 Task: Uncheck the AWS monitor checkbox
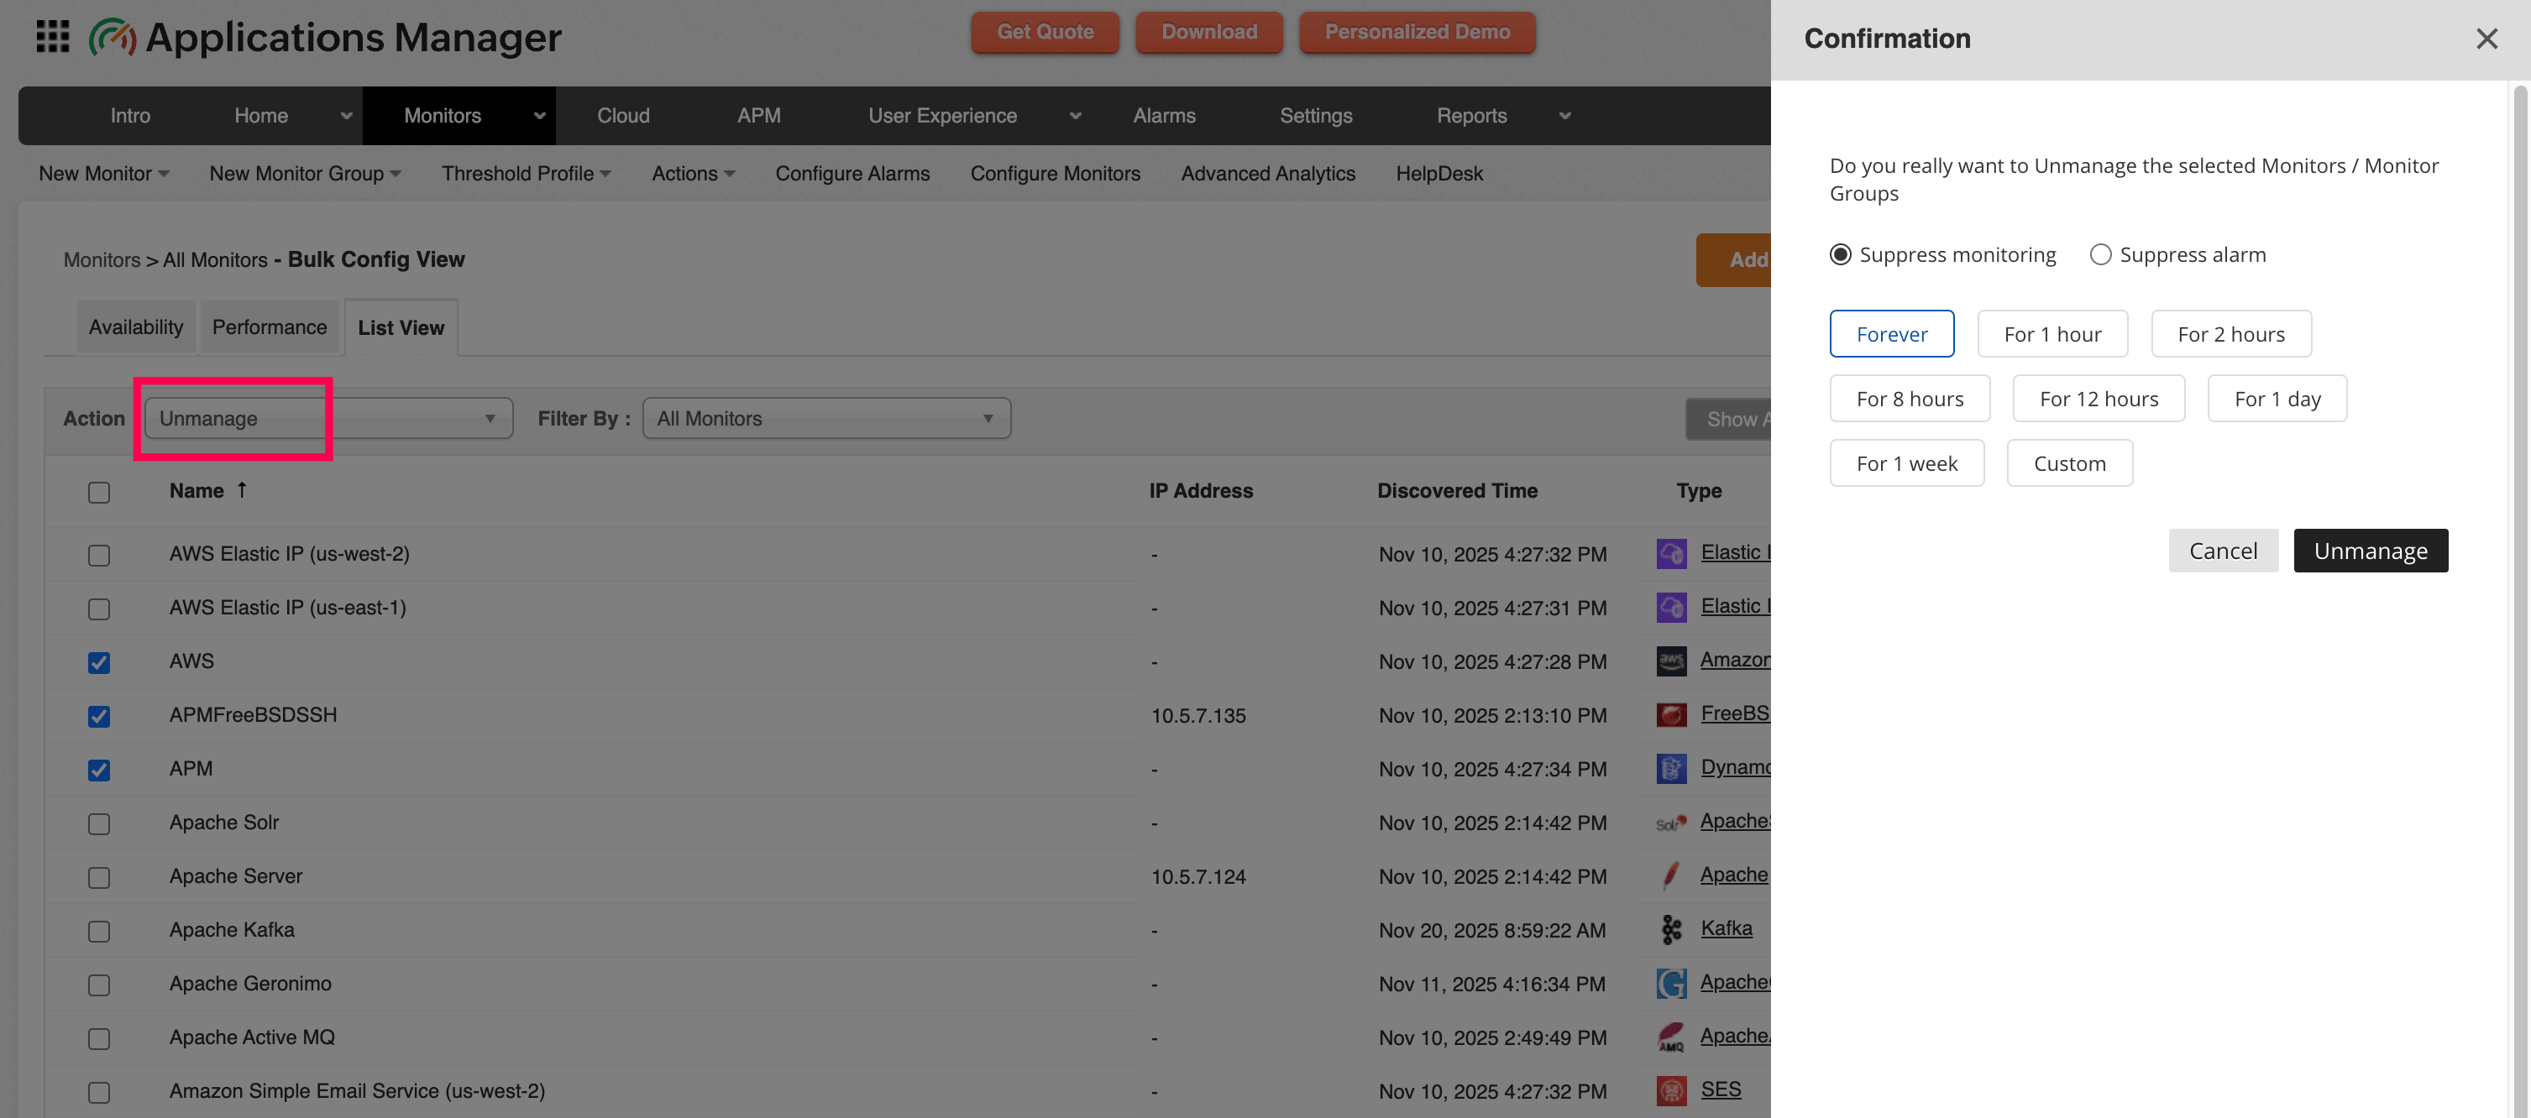99,662
